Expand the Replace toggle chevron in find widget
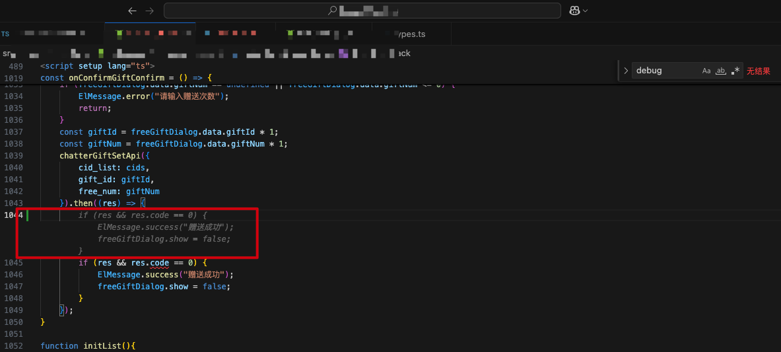The height and width of the screenshot is (352, 781). click(x=626, y=71)
